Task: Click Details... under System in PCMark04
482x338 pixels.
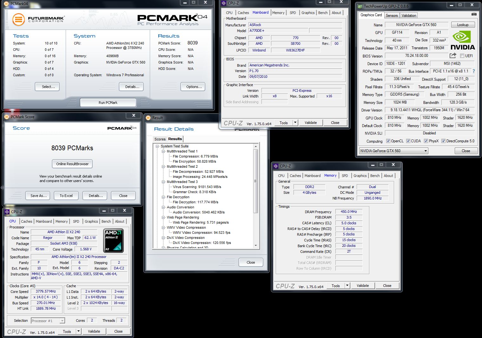Action: point(132,87)
